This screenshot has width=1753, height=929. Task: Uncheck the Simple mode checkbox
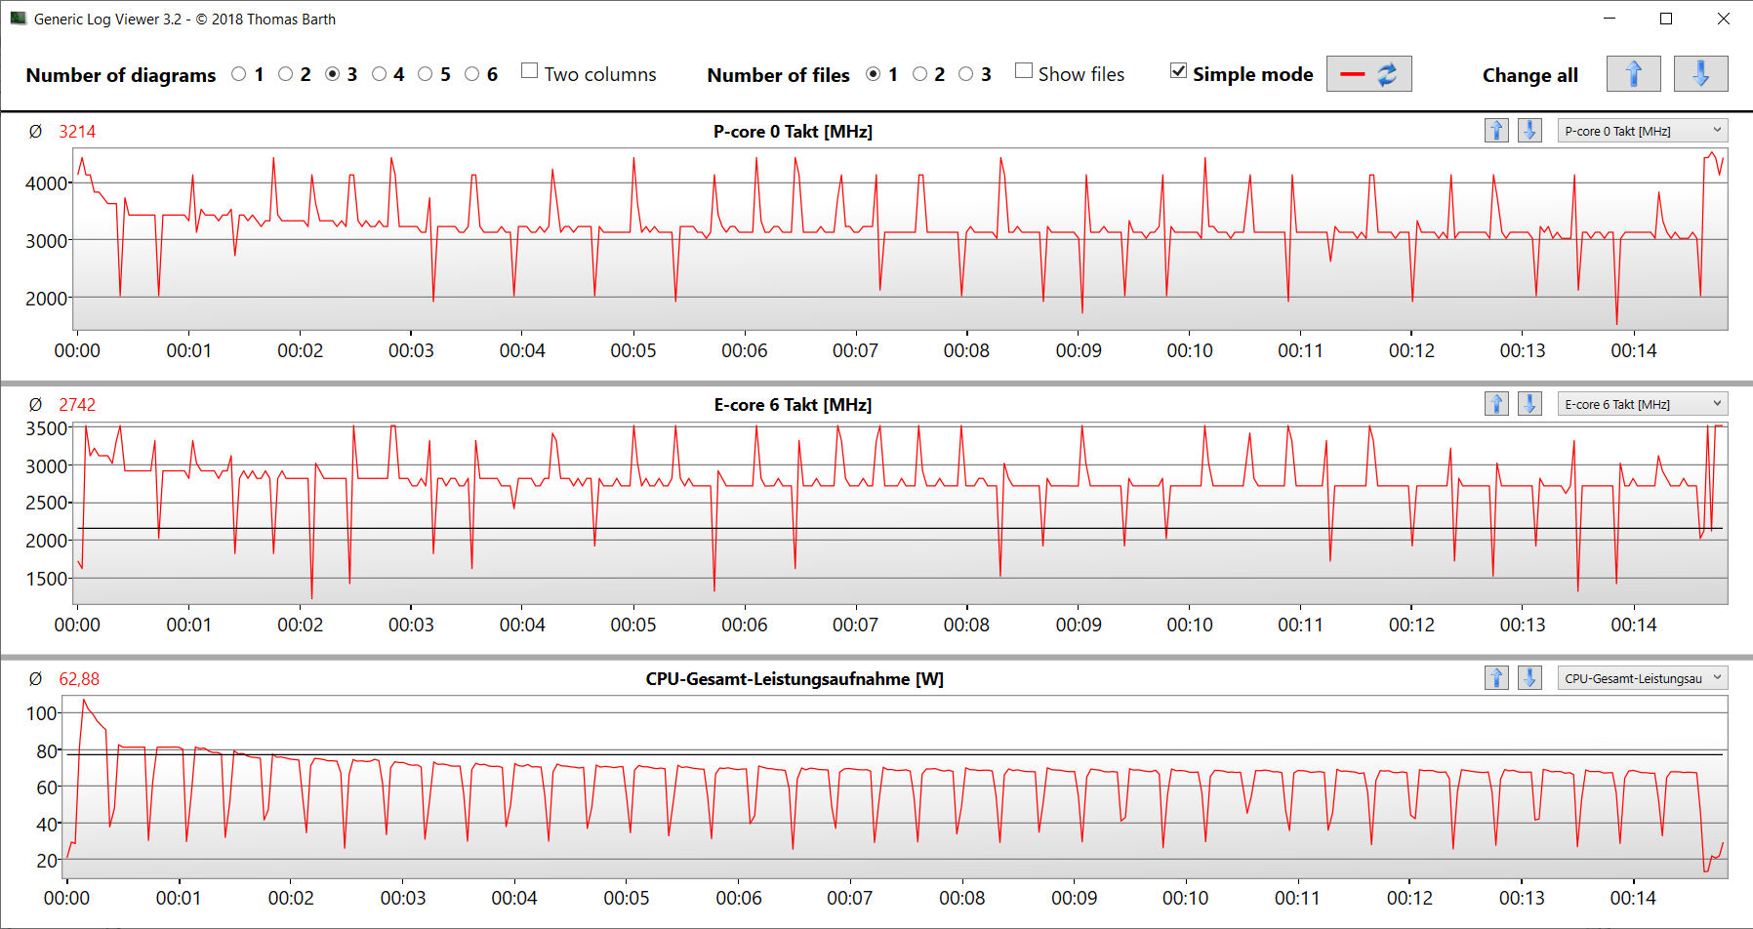click(x=1178, y=71)
